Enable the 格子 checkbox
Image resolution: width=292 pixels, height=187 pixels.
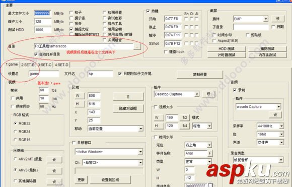tap(71, 13)
